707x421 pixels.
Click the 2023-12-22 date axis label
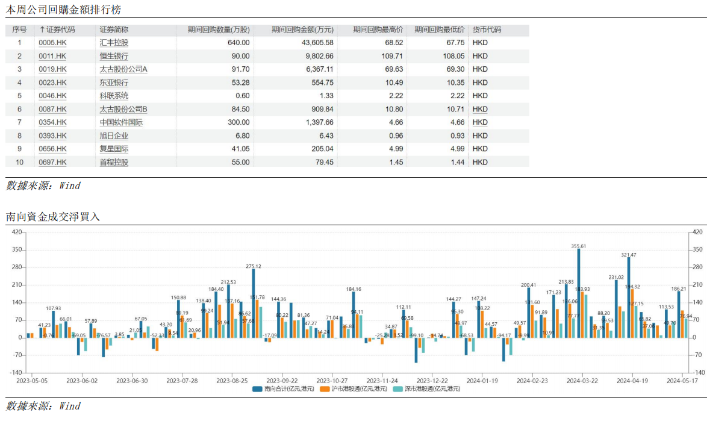pos(432,381)
